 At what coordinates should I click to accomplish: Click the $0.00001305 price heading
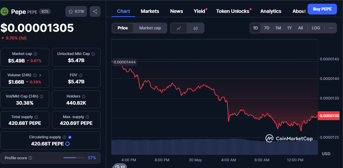pos(37,28)
